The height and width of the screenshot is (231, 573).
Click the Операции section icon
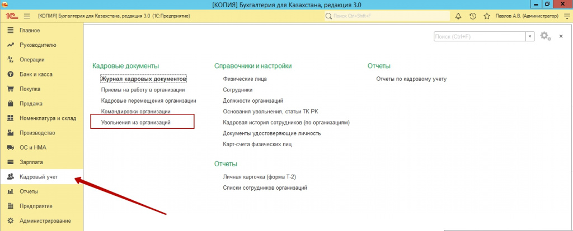click(11, 59)
